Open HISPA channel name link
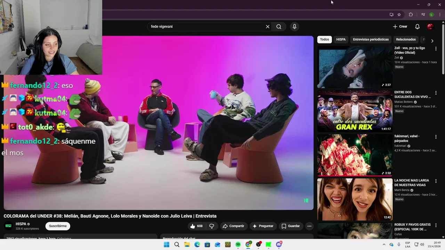445x250 pixels. [x=21, y=224]
